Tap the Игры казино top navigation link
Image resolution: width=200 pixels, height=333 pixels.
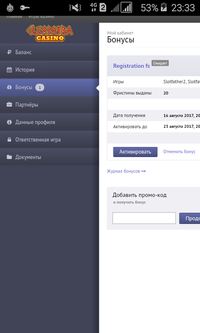pyautogui.click(x=41, y=17)
